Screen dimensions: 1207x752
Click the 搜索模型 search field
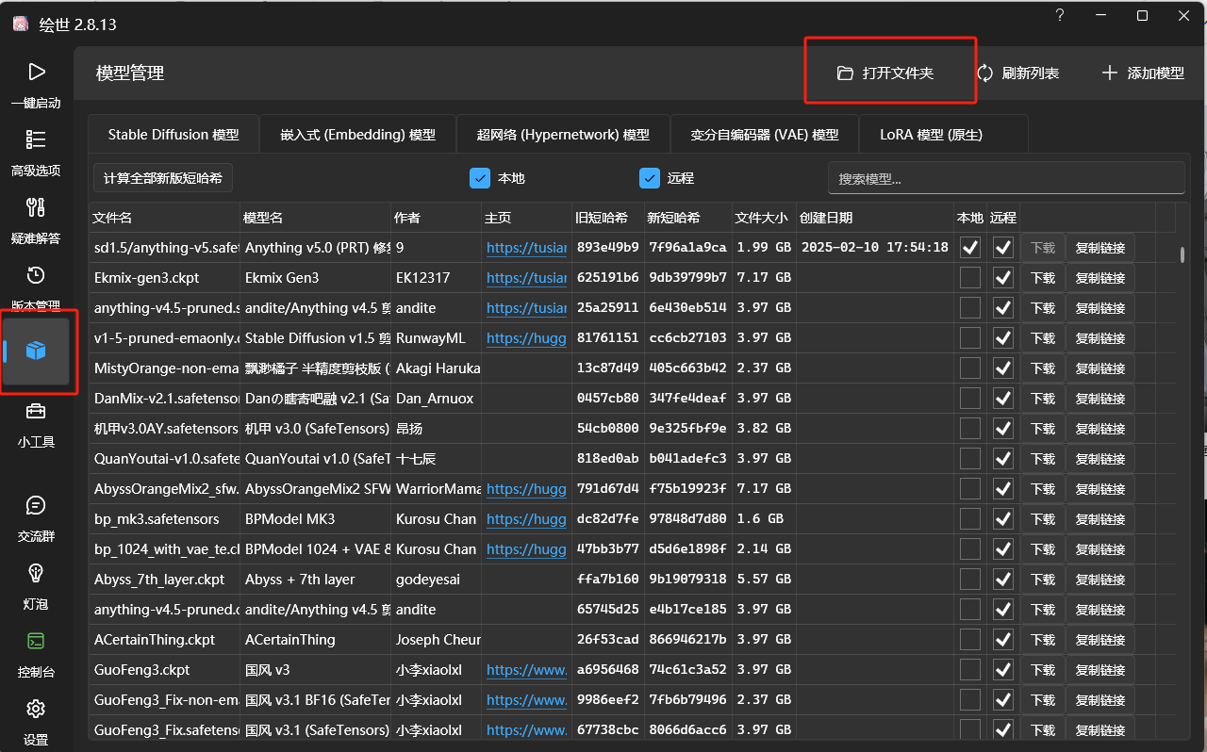(1006, 177)
